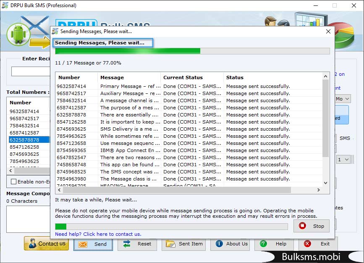The height and width of the screenshot is (263, 364).
Task: Stop the message sending process
Action: coord(311,226)
